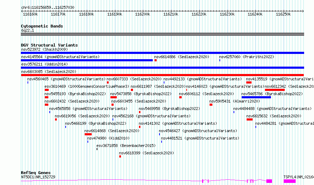The width and height of the screenshot is (314, 185).
Task: Select esv3671858 (Besenbacher2015) label
Action: (126, 146)
